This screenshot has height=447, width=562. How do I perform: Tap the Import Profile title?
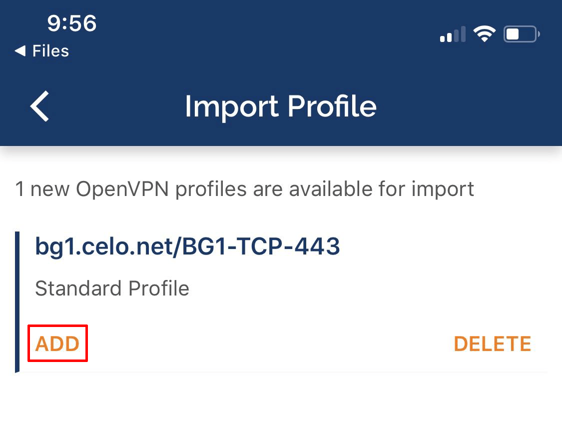(x=281, y=106)
